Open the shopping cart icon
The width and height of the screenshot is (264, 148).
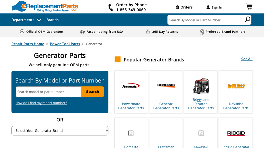[x=249, y=7]
